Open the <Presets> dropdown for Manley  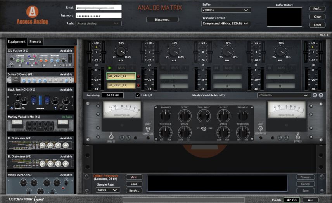[x=284, y=95]
